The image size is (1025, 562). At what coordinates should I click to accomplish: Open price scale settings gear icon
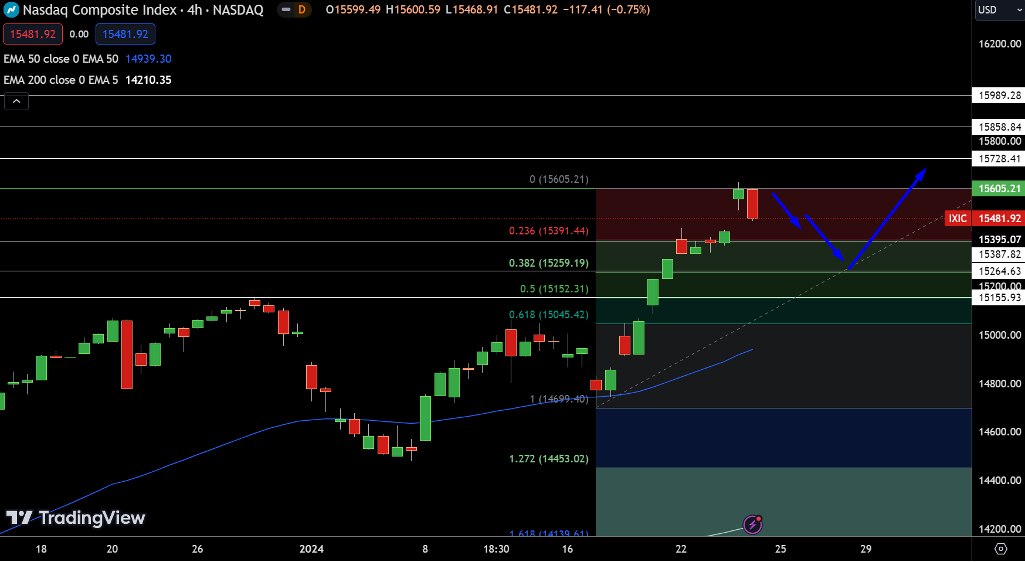click(1001, 549)
